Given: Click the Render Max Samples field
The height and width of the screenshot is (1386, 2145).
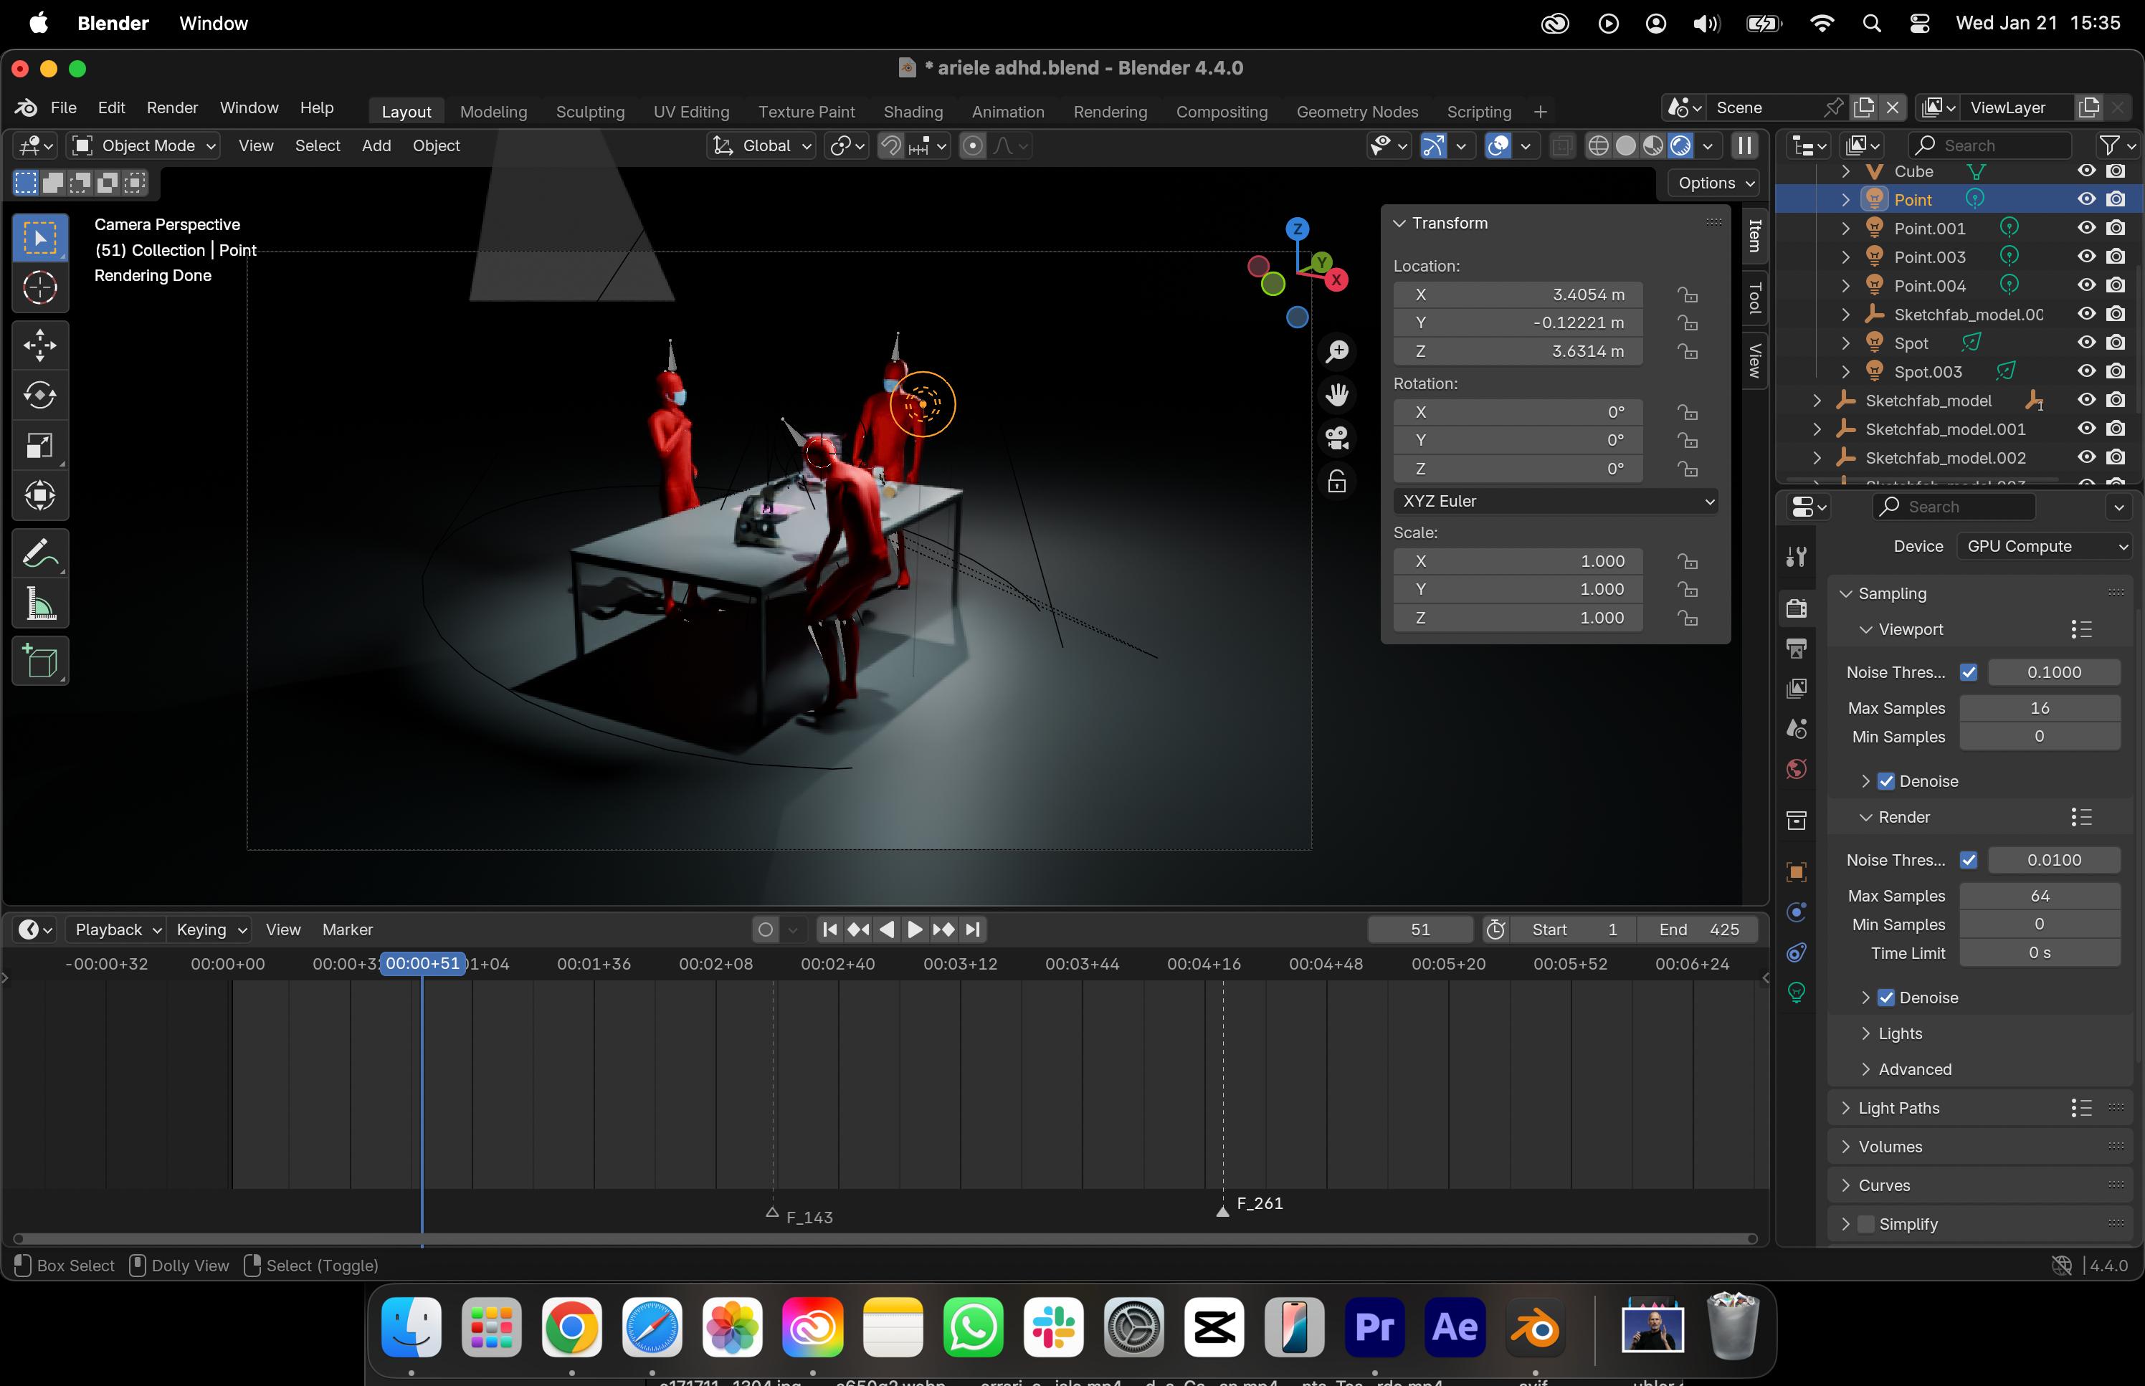Looking at the screenshot, I should point(2039,896).
